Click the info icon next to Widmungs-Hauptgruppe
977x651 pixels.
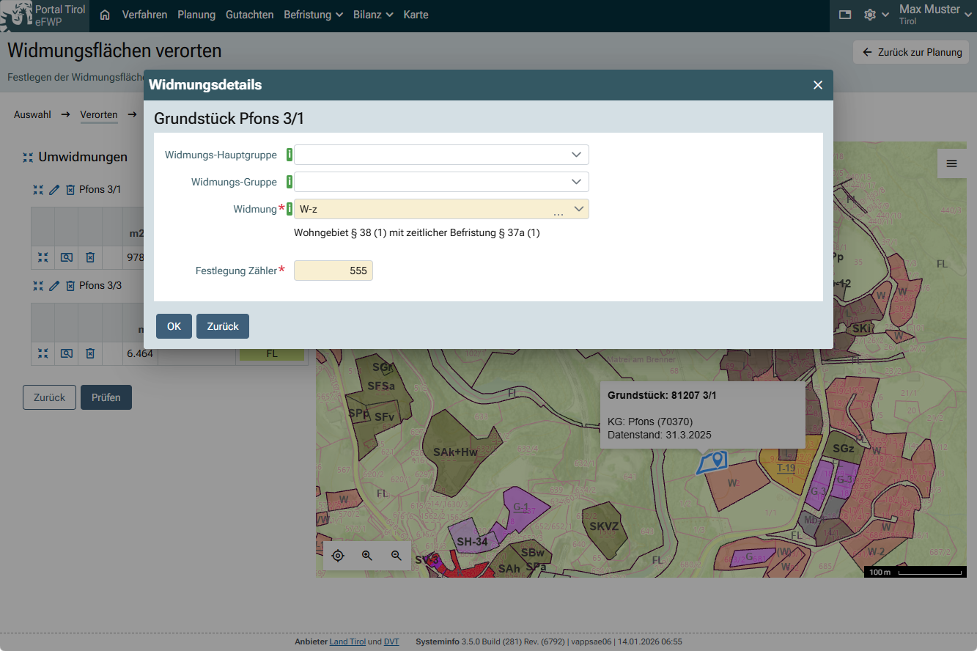[289, 155]
